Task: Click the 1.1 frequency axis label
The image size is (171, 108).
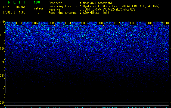Action: coord(2,35)
